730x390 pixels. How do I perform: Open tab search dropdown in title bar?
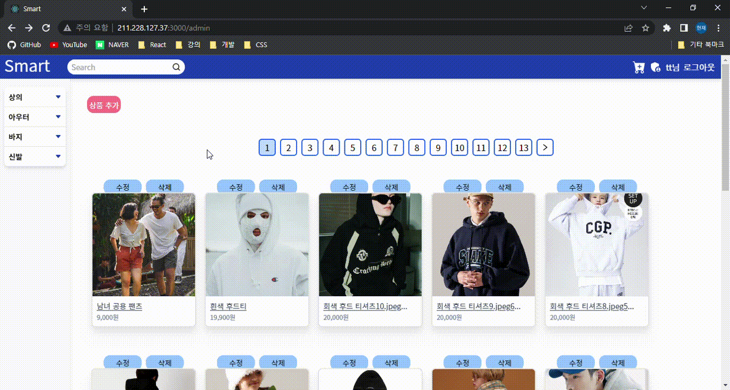coord(644,8)
